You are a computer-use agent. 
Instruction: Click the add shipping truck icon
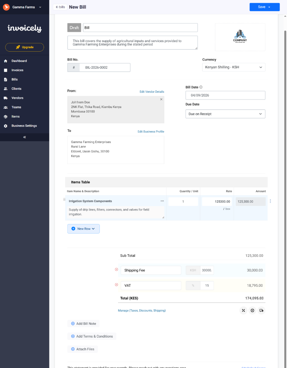point(261,311)
